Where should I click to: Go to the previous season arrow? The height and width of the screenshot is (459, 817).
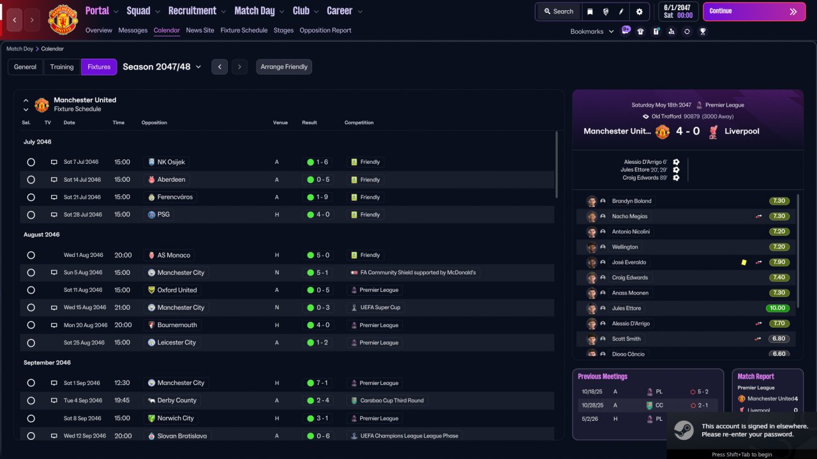click(x=220, y=67)
